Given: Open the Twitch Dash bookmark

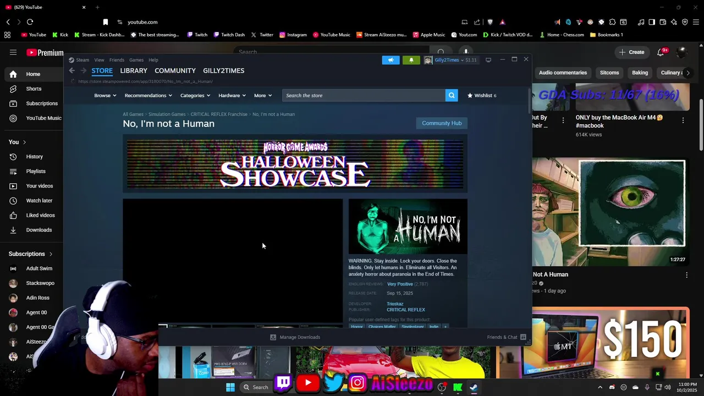Looking at the screenshot, I should [x=229, y=35].
